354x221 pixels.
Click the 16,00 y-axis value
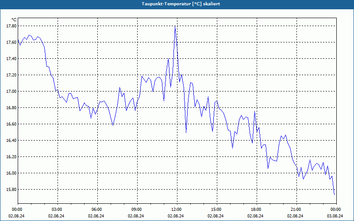(12, 173)
